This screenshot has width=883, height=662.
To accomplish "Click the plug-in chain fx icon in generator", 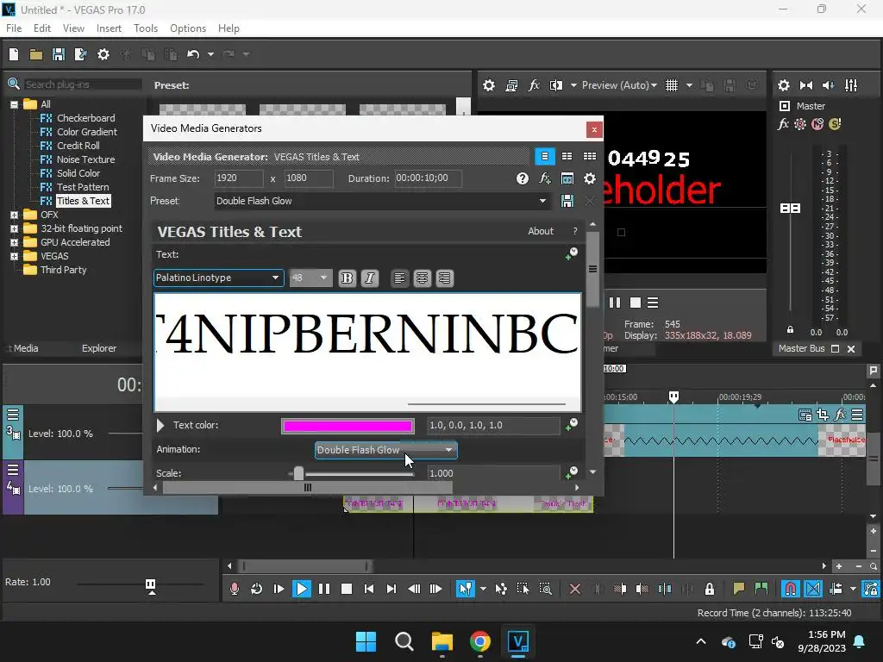I will (545, 178).
